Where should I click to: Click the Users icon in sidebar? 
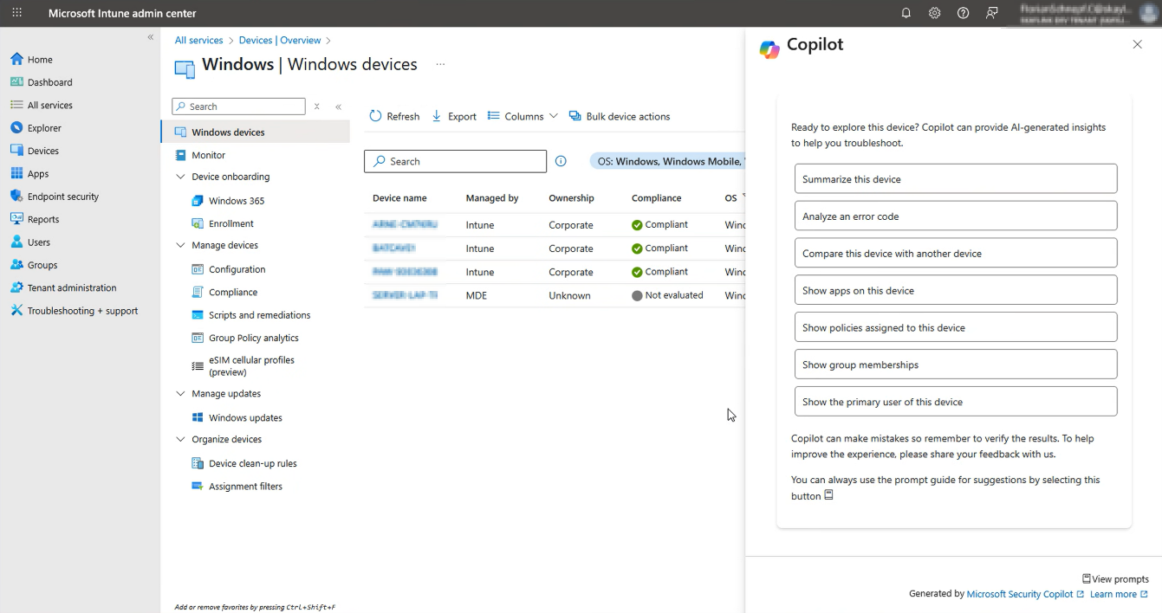tap(16, 242)
